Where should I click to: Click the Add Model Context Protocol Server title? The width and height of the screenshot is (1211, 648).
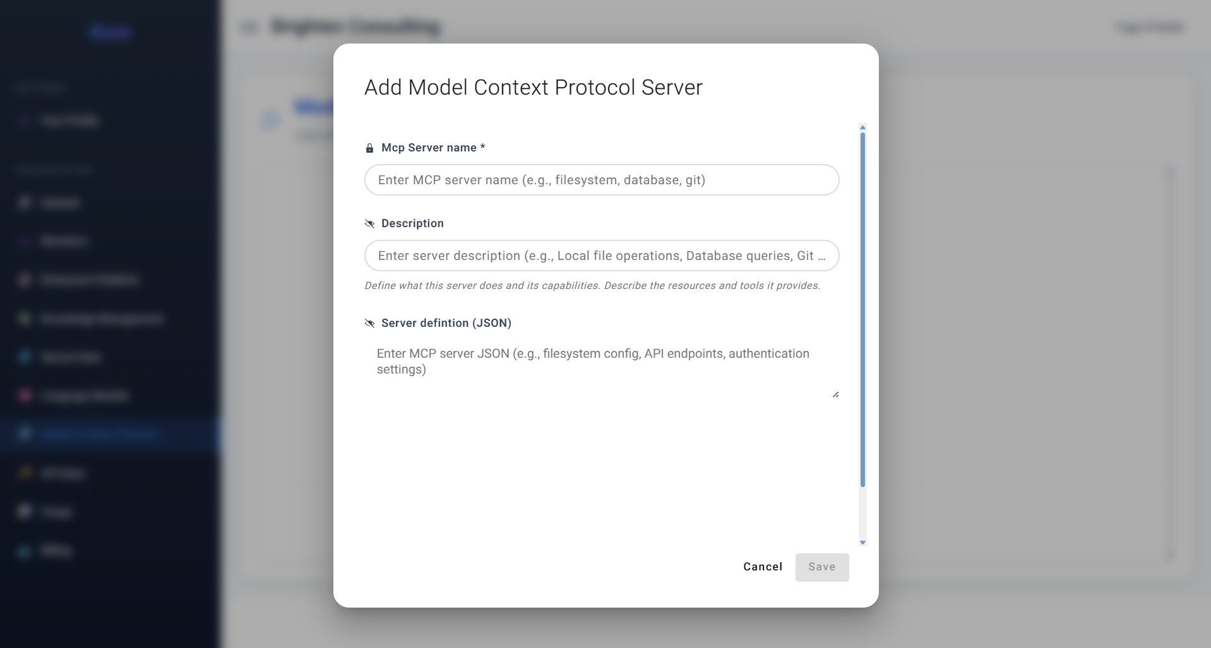pos(534,87)
